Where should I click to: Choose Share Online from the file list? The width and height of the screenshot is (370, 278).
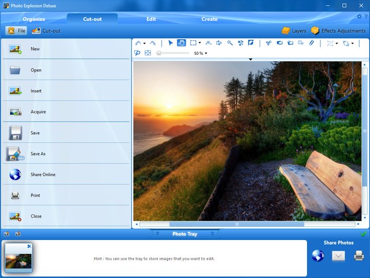point(43,175)
